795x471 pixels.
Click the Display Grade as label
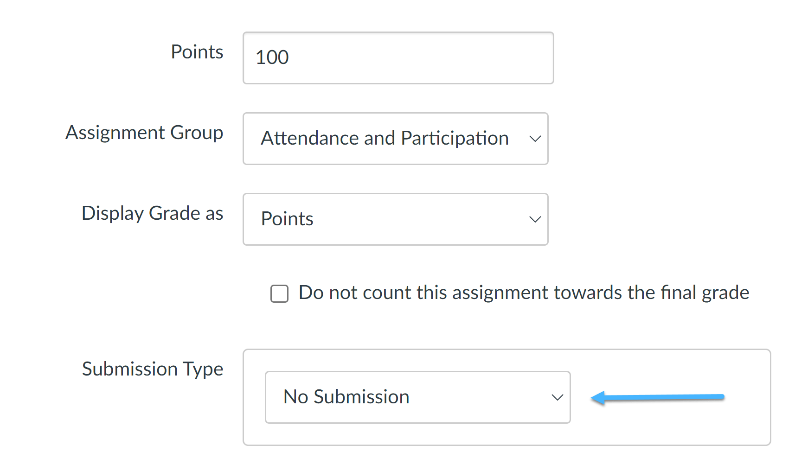pos(152,213)
